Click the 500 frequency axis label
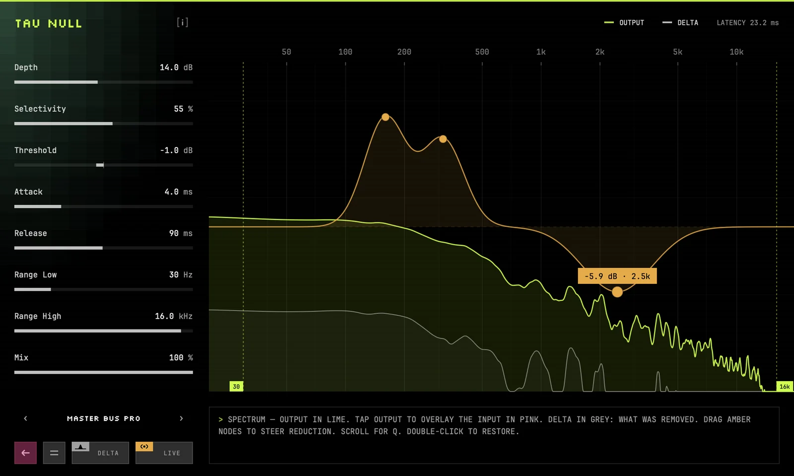This screenshot has height=476, width=794. (482, 52)
